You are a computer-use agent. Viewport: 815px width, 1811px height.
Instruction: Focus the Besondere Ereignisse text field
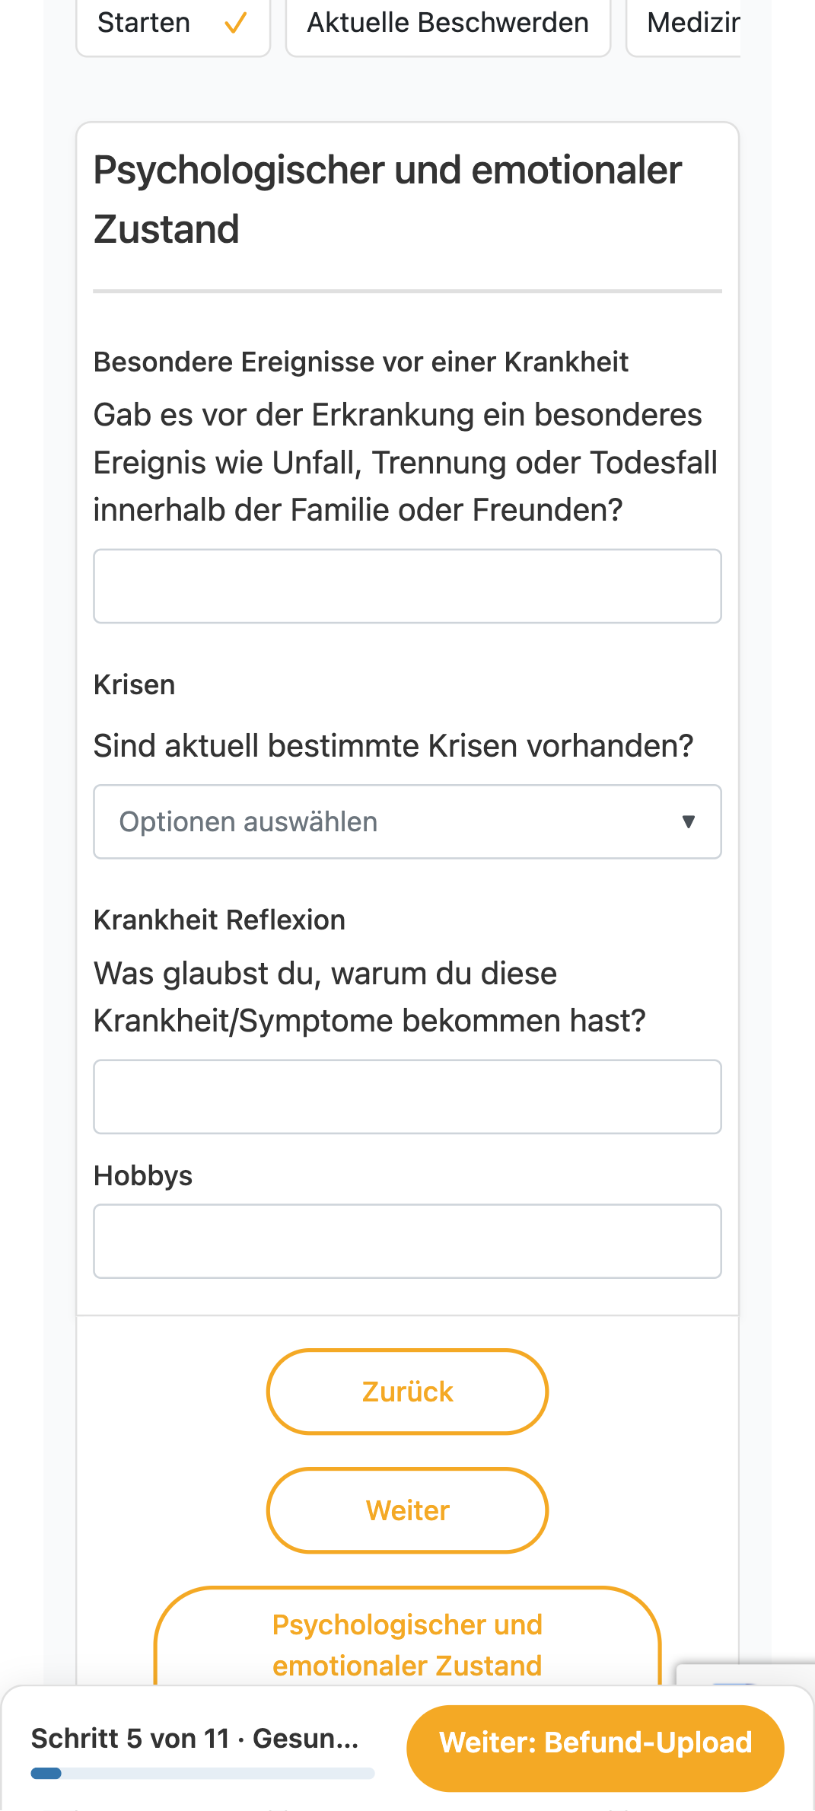point(407,586)
